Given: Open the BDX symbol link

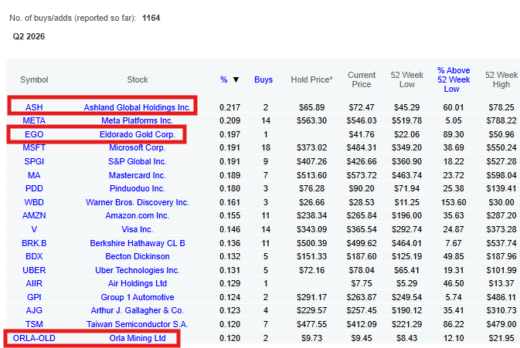Looking at the screenshot, I should point(34,257).
